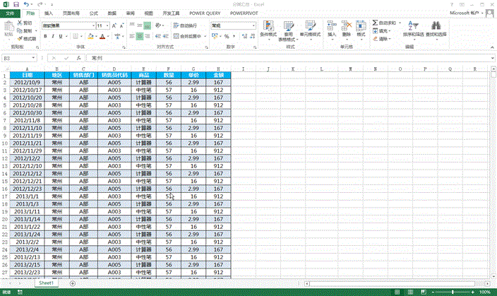Switch to the 插入 (Insert) ribbon tab
This screenshot has width=497, height=296.
pyautogui.click(x=48, y=13)
